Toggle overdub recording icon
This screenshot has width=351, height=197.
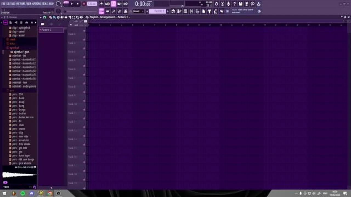119,4
